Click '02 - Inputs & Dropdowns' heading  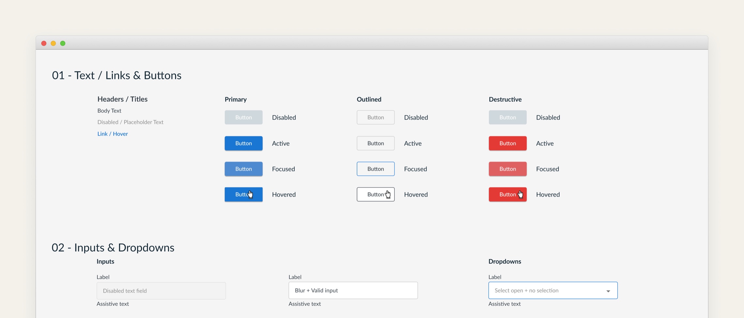pyautogui.click(x=113, y=248)
